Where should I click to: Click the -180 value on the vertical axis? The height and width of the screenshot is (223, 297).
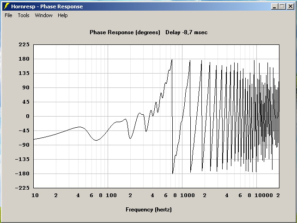[x=22, y=173]
